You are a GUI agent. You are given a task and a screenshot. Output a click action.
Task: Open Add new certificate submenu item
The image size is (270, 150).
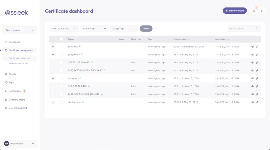(18, 64)
